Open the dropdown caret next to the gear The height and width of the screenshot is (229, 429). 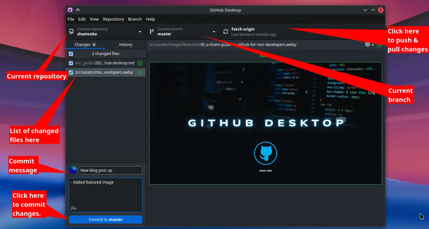pyautogui.click(x=373, y=45)
